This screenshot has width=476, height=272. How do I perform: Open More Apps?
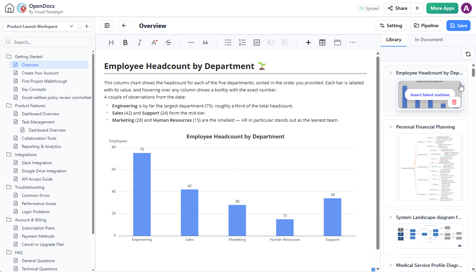point(442,8)
